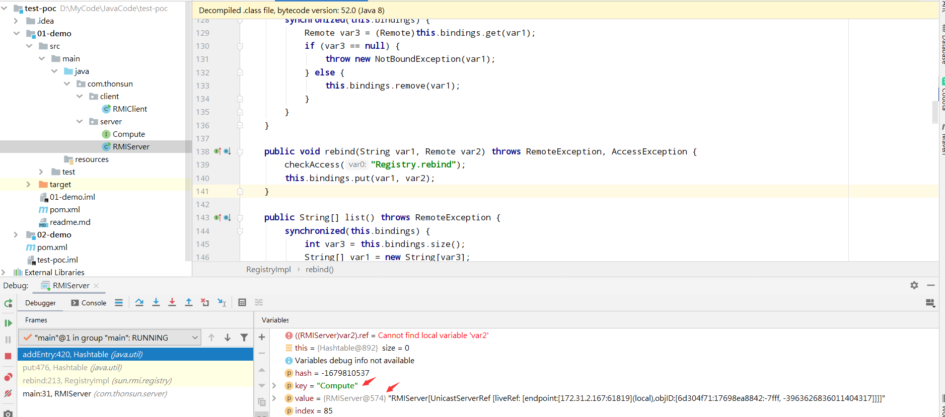This screenshot has height=417, width=945.
Task: Select next frame with down arrow
Action: tap(228, 338)
